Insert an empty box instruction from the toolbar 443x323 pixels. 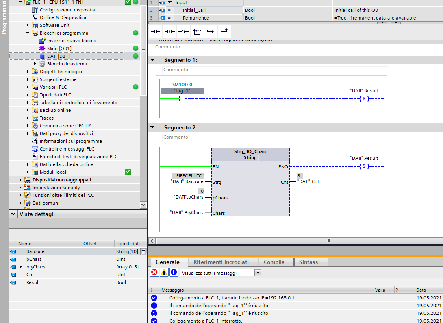tap(197, 32)
